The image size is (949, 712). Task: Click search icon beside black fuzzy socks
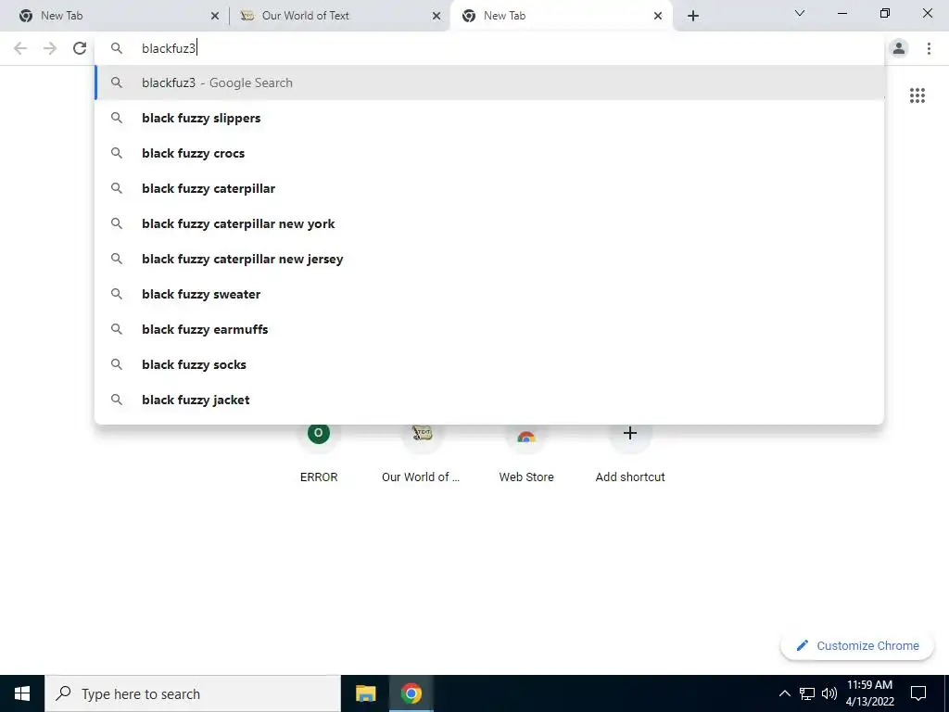click(117, 364)
